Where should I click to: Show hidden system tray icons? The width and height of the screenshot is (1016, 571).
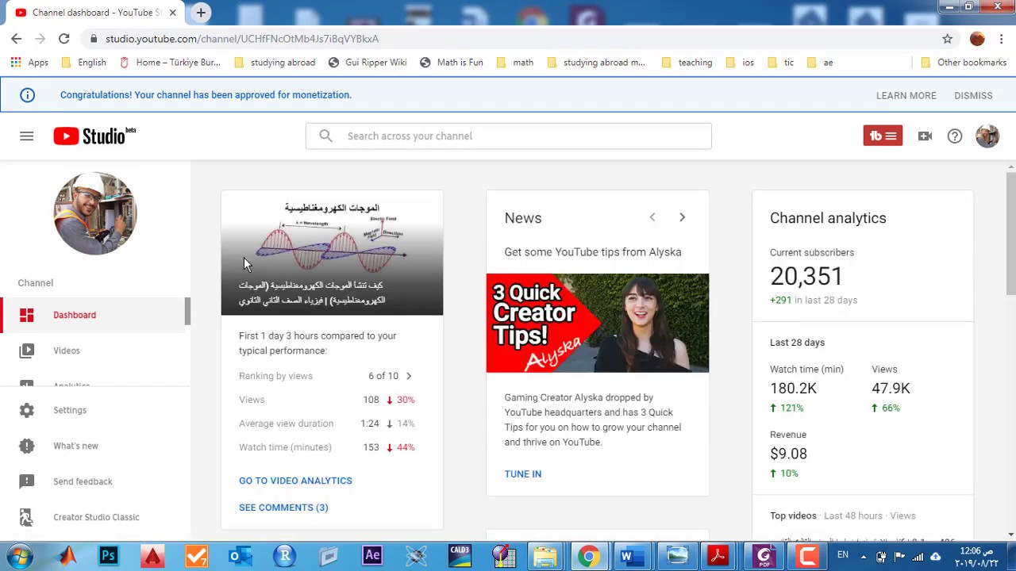[x=864, y=557]
